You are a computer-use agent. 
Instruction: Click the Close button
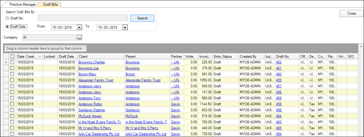(x=351, y=13)
